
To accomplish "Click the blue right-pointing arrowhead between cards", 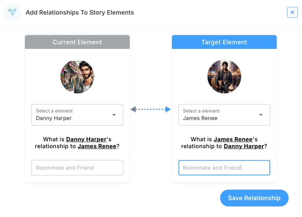I will [x=168, y=109].
